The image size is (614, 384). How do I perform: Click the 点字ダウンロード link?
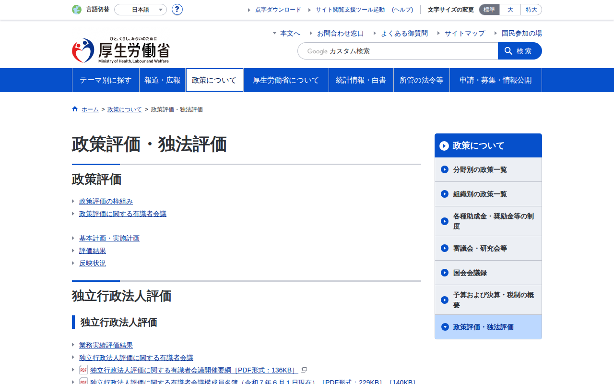pyautogui.click(x=278, y=10)
